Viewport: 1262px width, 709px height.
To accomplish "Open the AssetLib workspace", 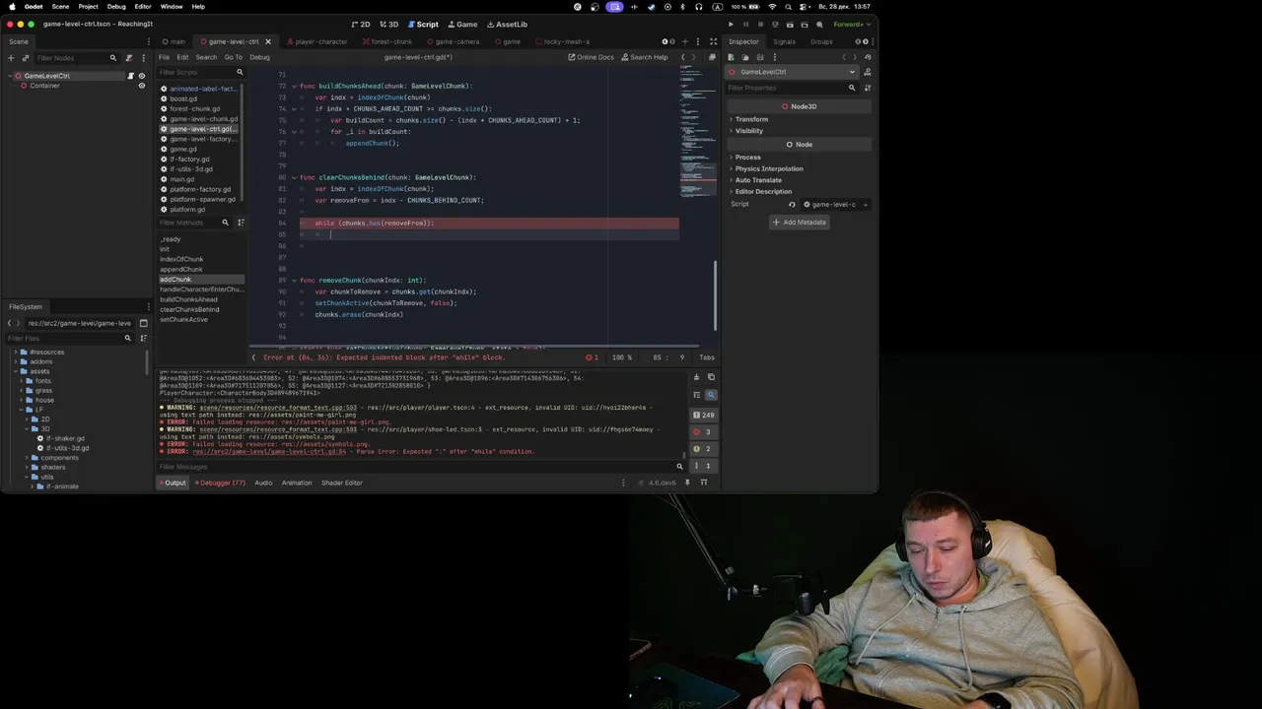I will [x=507, y=24].
